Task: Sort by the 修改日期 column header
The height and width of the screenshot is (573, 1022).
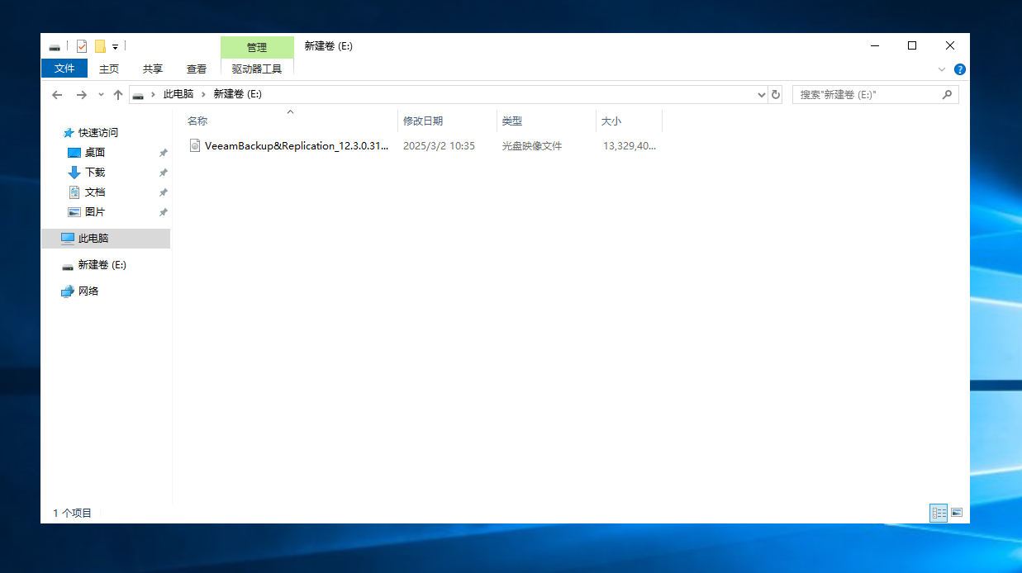Action: [423, 121]
